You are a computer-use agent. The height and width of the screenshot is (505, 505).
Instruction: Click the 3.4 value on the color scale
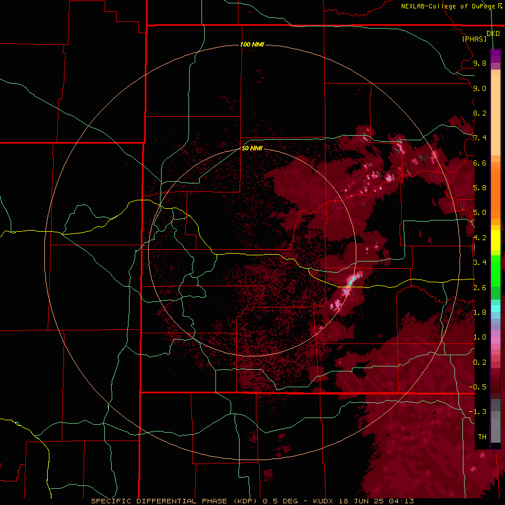pos(480,263)
